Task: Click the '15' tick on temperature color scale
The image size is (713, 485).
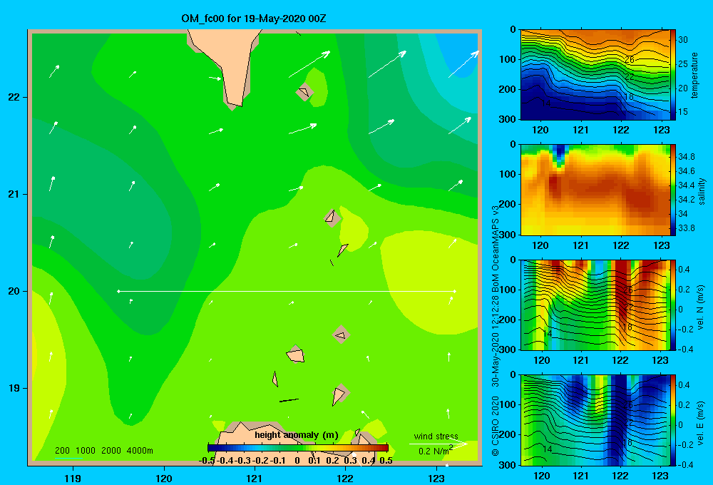Action: pyautogui.click(x=683, y=111)
